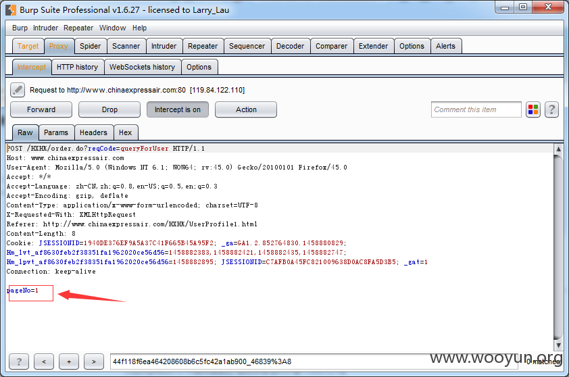569x377 pixels.
Task: Click the Host header line
Action: coord(66,158)
